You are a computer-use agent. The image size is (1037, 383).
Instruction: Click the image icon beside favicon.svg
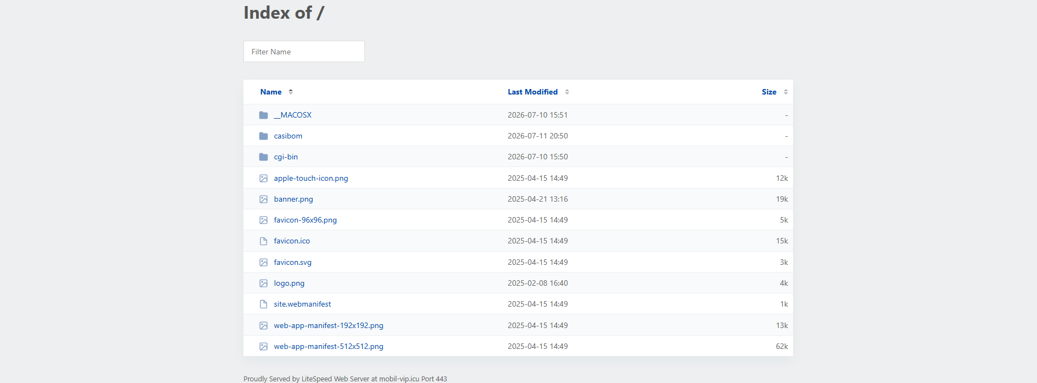(x=263, y=262)
